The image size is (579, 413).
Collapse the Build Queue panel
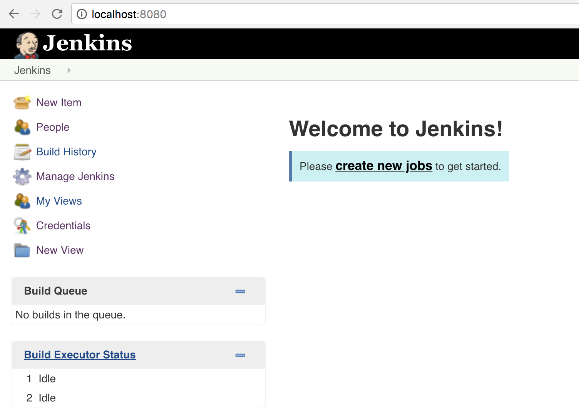(x=240, y=291)
